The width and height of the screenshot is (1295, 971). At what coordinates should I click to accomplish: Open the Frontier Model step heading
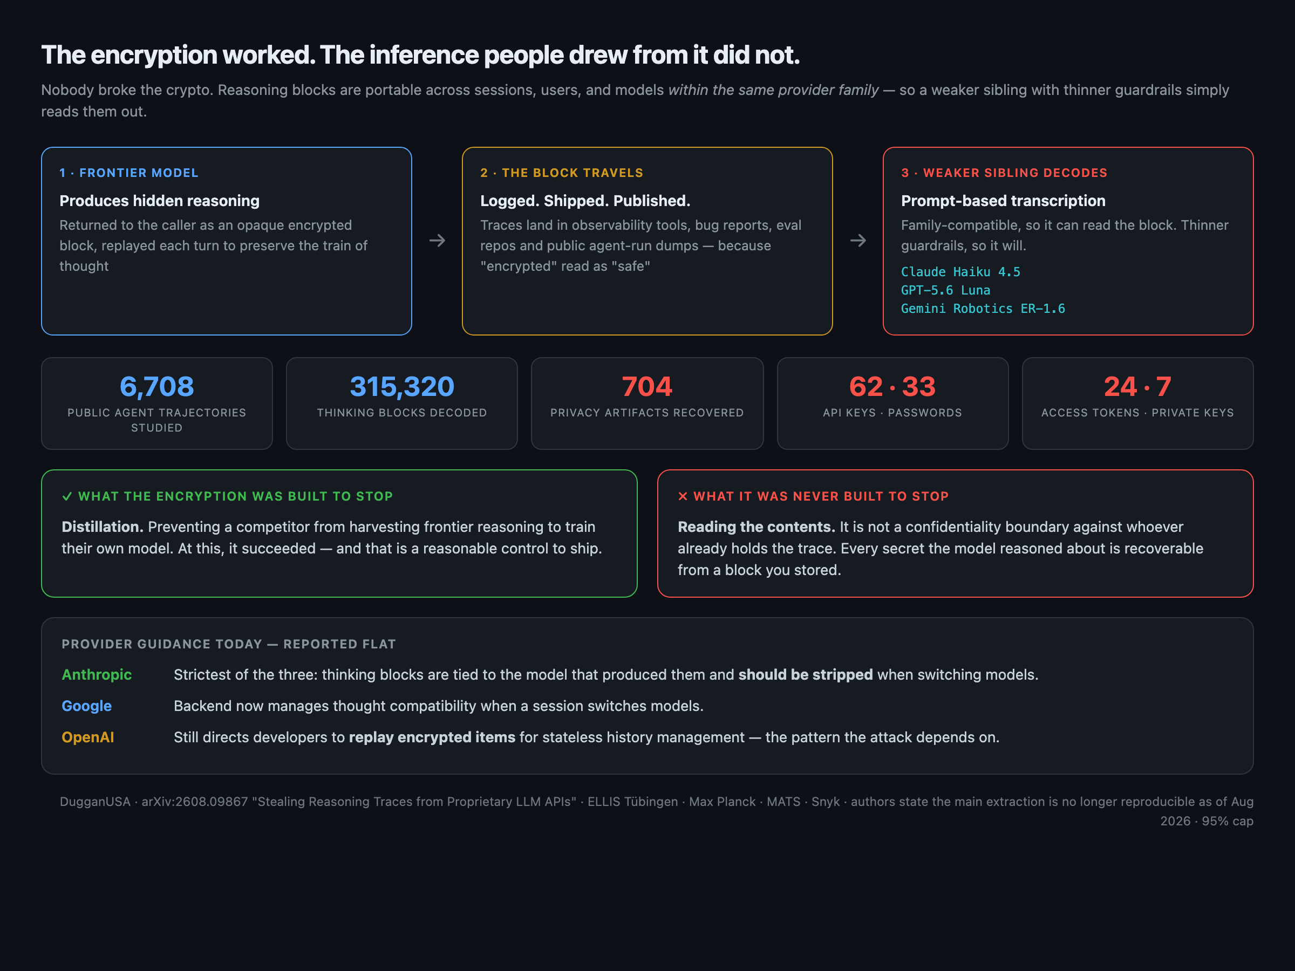[129, 173]
